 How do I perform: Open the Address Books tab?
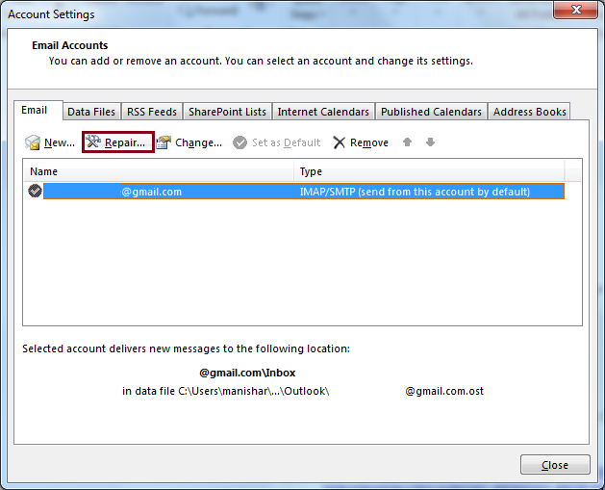click(x=529, y=112)
